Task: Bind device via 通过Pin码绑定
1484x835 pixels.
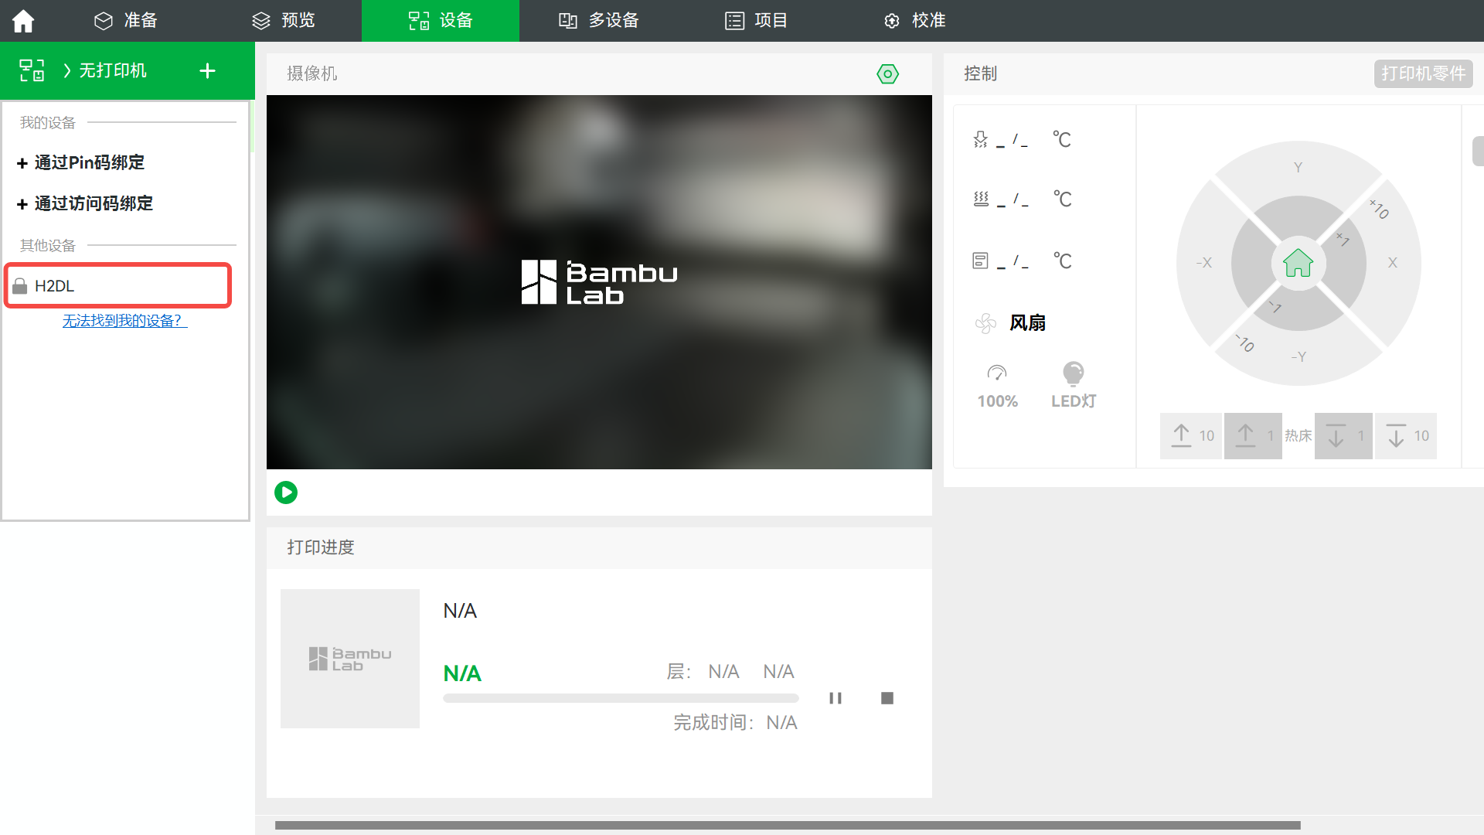Action: click(80, 162)
